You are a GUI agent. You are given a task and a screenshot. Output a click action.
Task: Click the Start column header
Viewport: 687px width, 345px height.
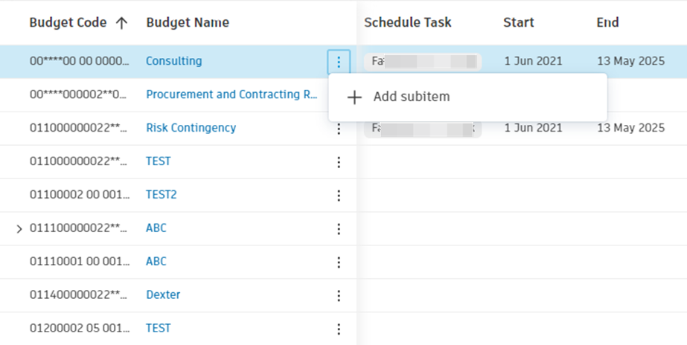click(x=519, y=23)
